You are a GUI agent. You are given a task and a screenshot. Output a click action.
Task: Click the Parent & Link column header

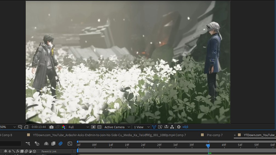coord(49,151)
